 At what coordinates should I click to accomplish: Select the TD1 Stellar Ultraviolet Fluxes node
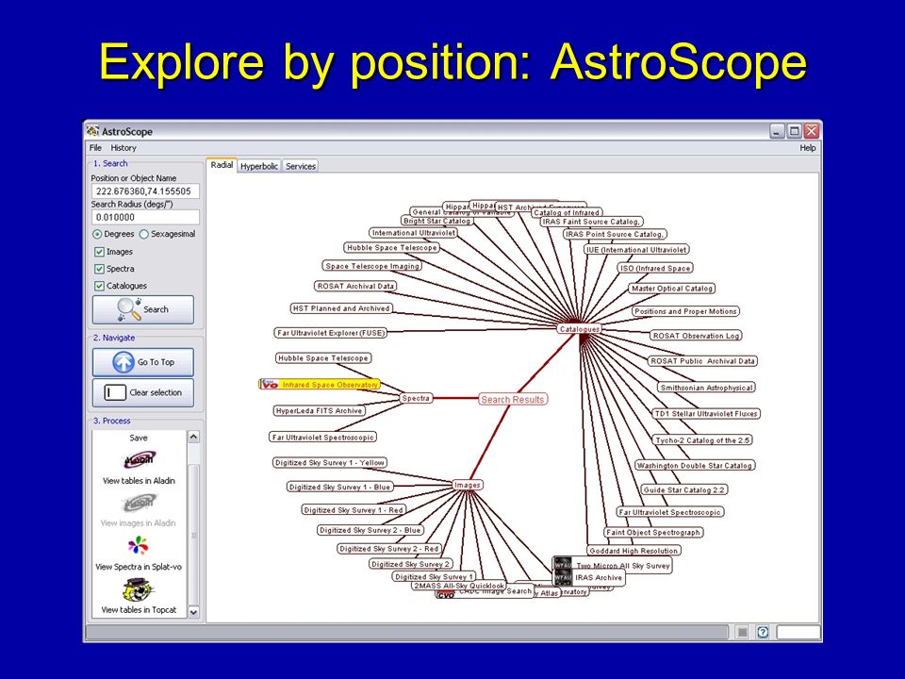706,413
